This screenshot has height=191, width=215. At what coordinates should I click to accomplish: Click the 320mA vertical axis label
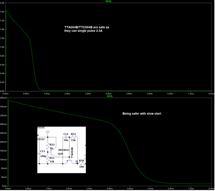coord(3,116)
